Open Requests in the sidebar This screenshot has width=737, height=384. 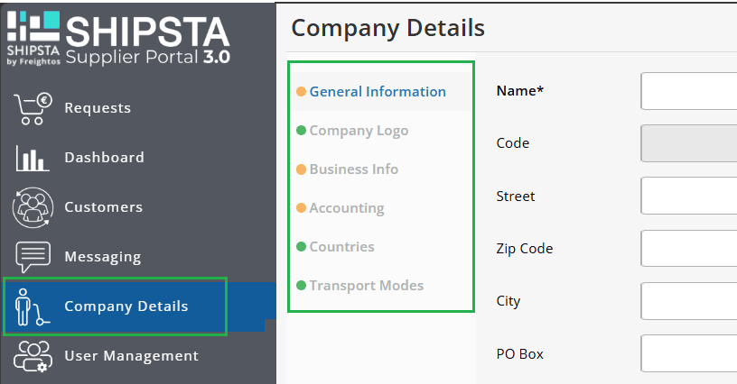click(x=98, y=108)
